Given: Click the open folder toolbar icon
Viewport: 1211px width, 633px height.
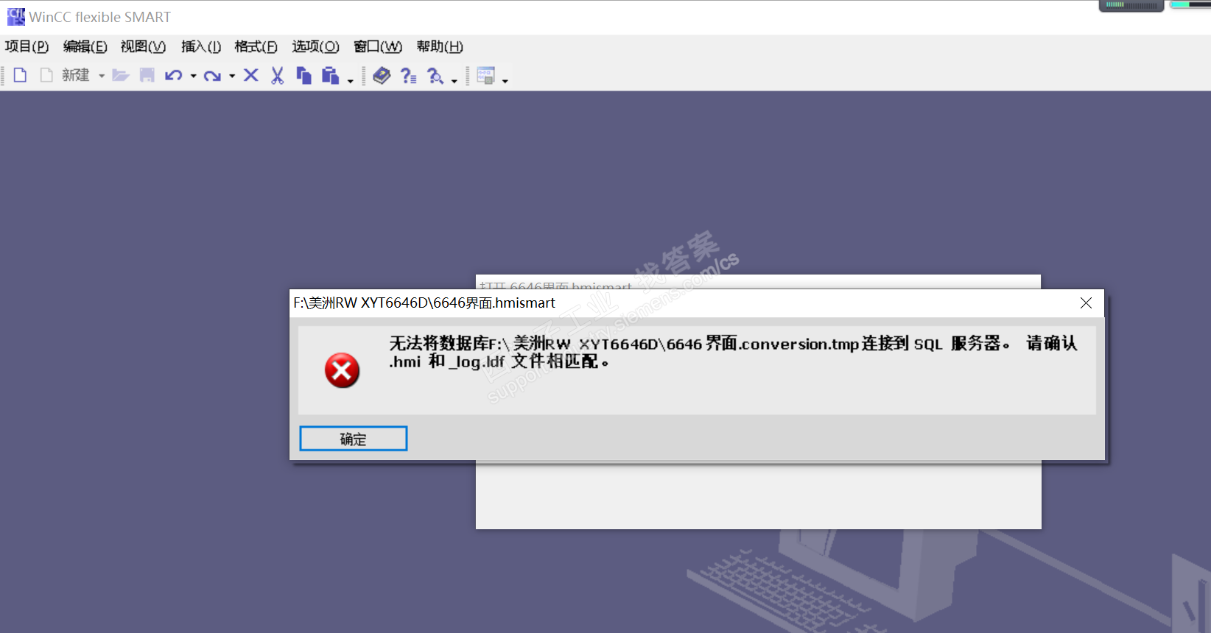Looking at the screenshot, I should coord(121,75).
